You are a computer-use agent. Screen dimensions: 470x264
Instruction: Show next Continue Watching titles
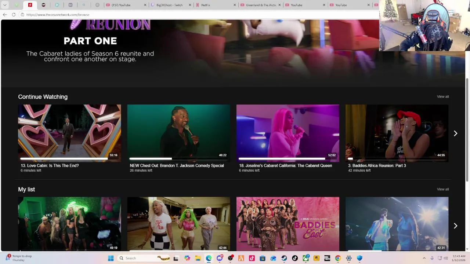coord(455,133)
